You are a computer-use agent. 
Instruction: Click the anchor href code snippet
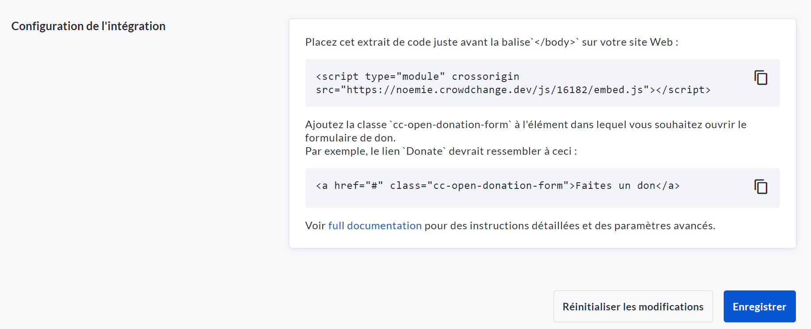[x=497, y=186]
